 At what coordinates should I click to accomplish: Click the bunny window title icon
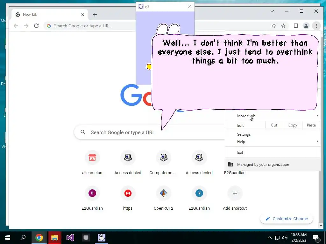141,6
